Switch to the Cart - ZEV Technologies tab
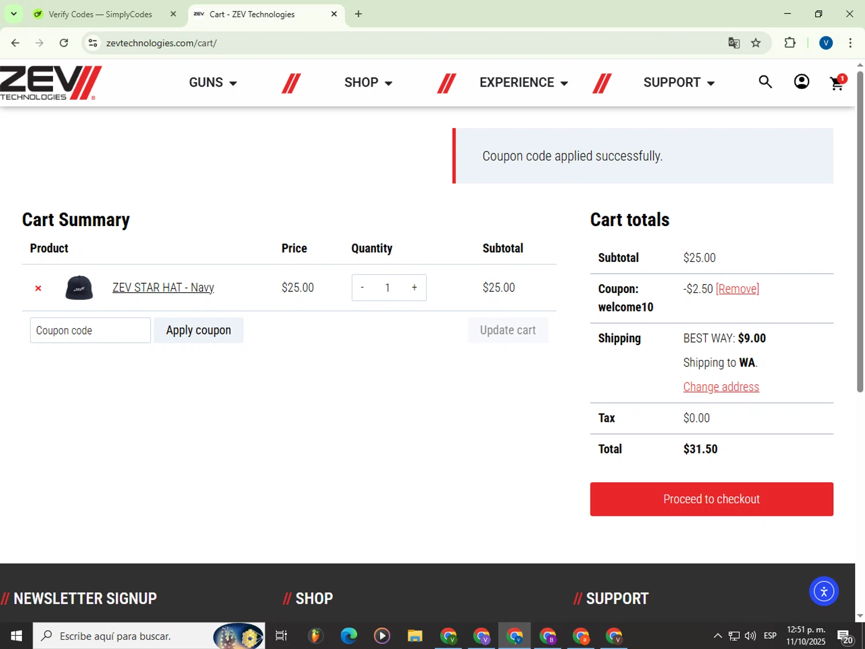865x649 pixels. [266, 14]
